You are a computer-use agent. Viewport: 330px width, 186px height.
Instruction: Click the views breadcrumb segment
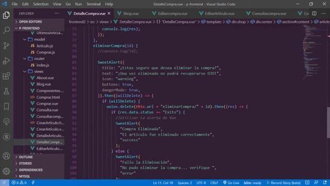click(x=104, y=22)
